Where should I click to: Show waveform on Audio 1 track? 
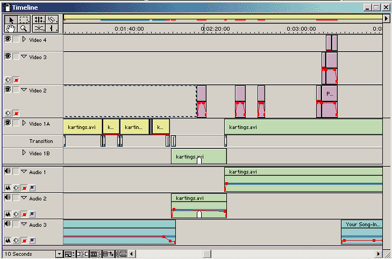pyautogui.click(x=9, y=188)
